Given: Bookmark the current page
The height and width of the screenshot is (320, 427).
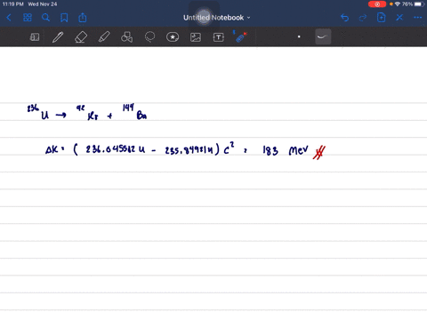Looking at the screenshot, I should tap(64, 18).
